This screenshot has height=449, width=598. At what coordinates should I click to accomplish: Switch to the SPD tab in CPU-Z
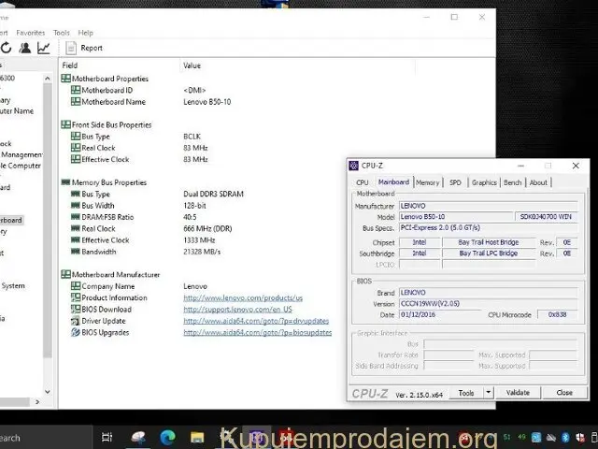click(455, 182)
